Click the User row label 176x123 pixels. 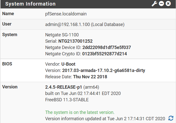tap(7, 24)
